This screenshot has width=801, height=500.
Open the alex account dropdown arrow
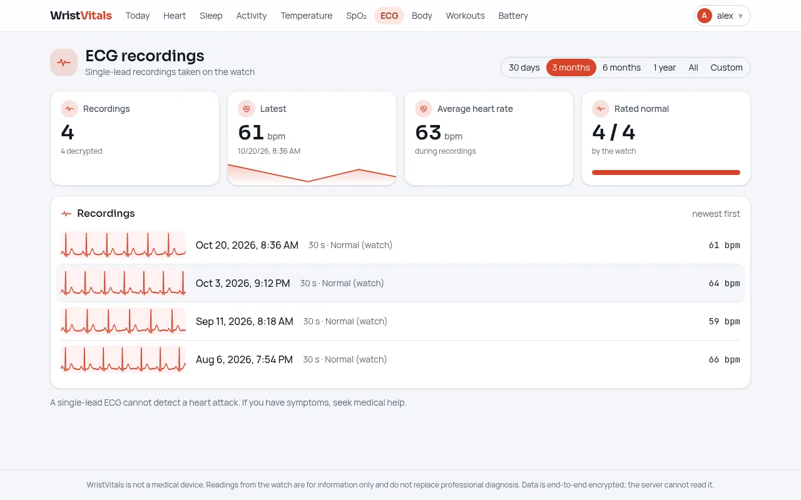click(x=741, y=16)
